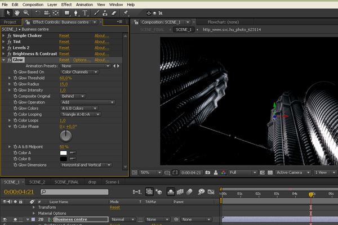Select the Clone Stamp tool
Image resolution: width=338 pixels, height=225 pixels.
pos(105,13)
